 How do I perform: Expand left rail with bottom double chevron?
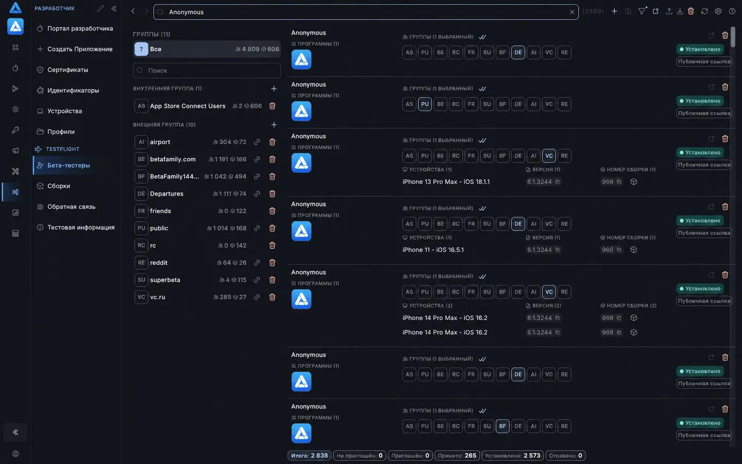15,432
